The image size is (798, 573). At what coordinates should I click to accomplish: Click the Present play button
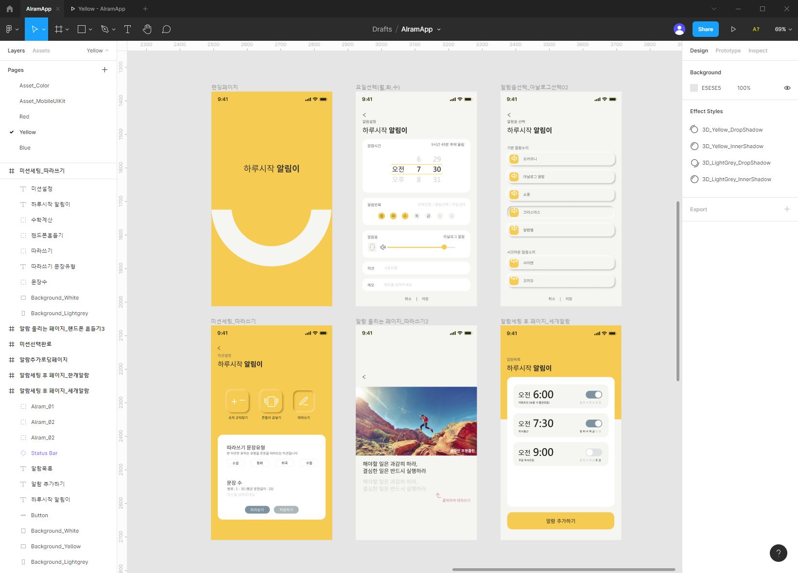(x=734, y=29)
